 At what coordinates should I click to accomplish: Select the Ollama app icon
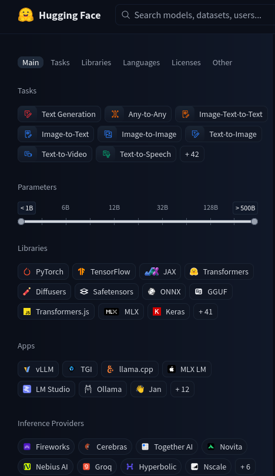(88, 389)
